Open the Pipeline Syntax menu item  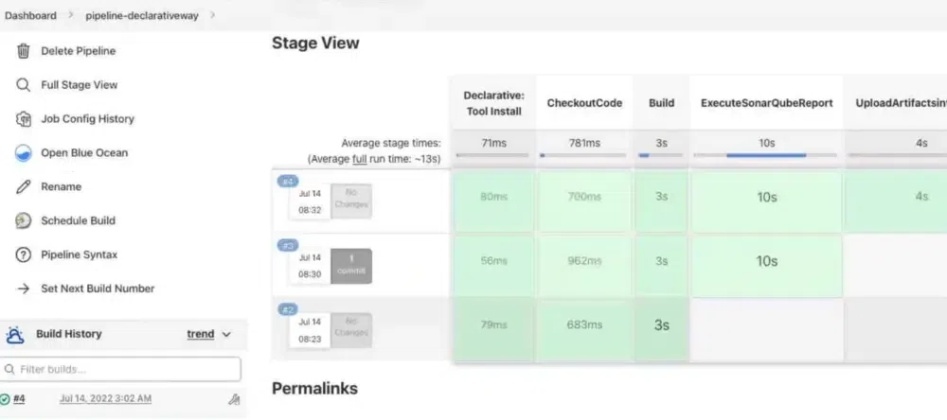pyautogui.click(x=80, y=254)
